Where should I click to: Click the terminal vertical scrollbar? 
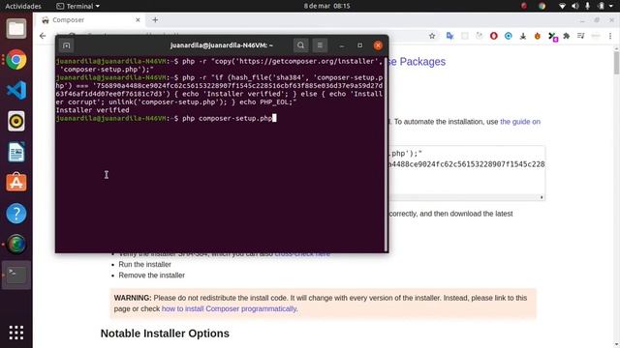point(386,154)
